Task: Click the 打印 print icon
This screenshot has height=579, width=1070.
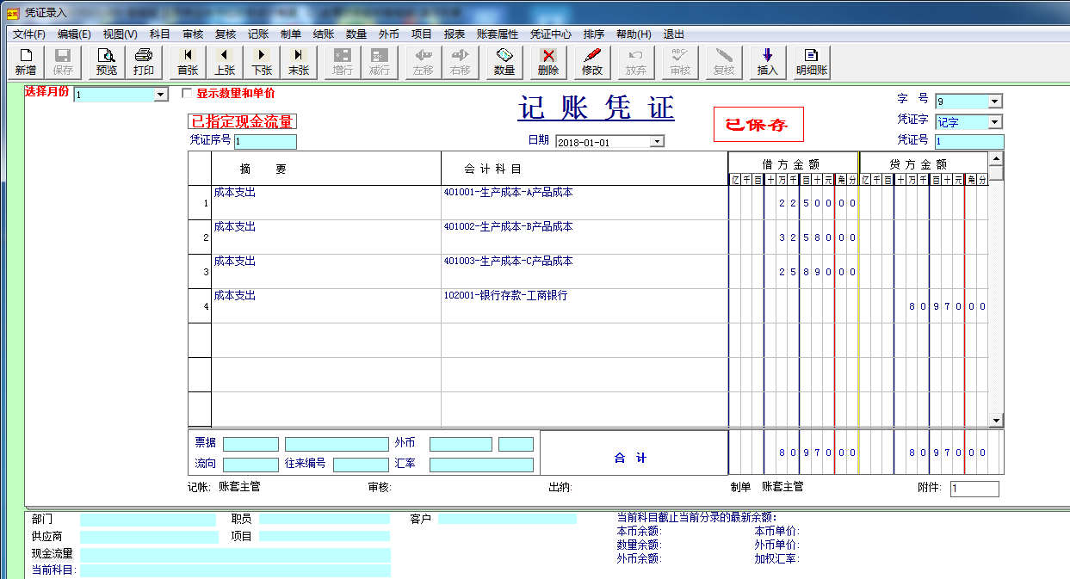Action: click(144, 62)
